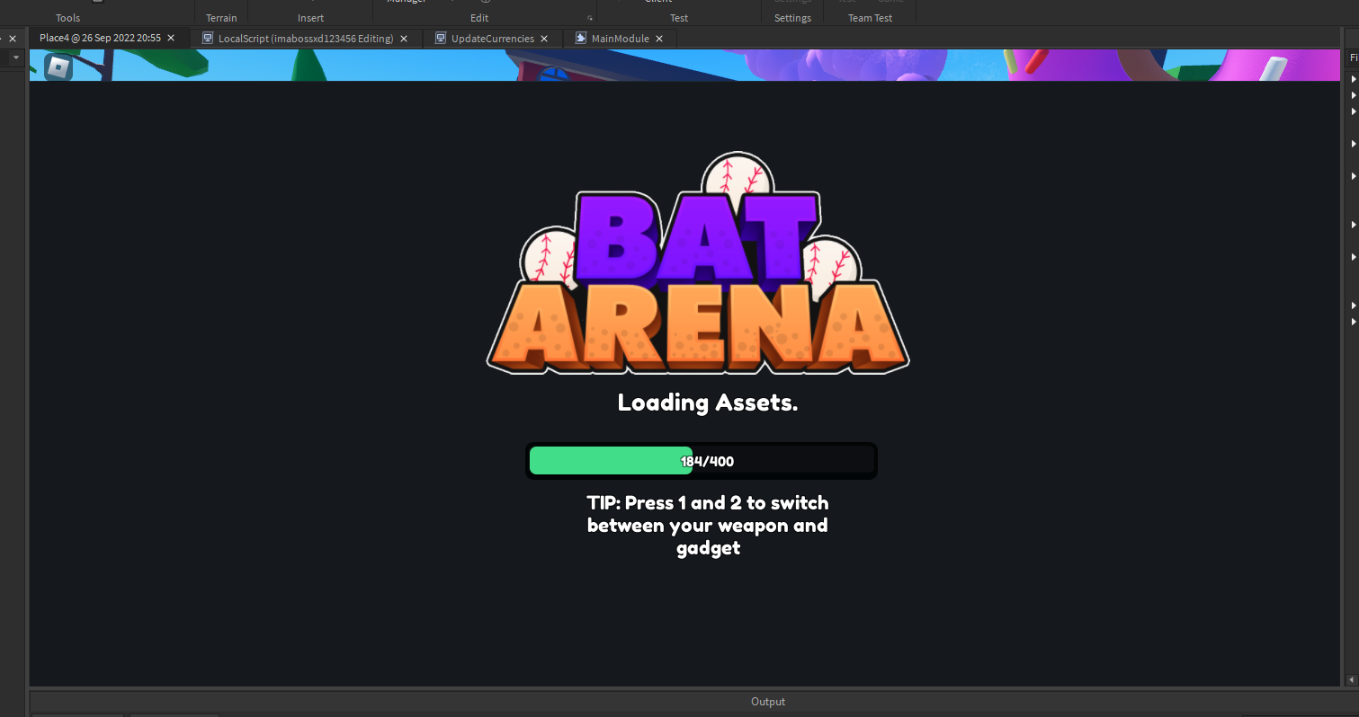The height and width of the screenshot is (717, 1359).
Task: Select the UpdateCurrencies script tab
Action: click(492, 39)
